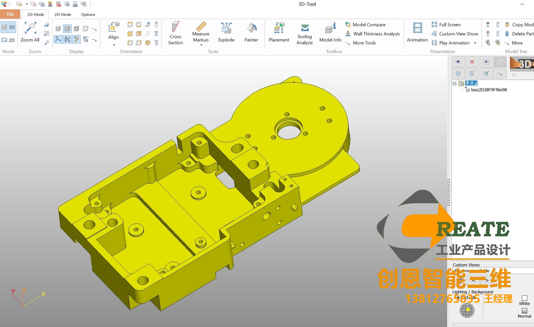Click Wall Thickness Analysis

coord(376,34)
